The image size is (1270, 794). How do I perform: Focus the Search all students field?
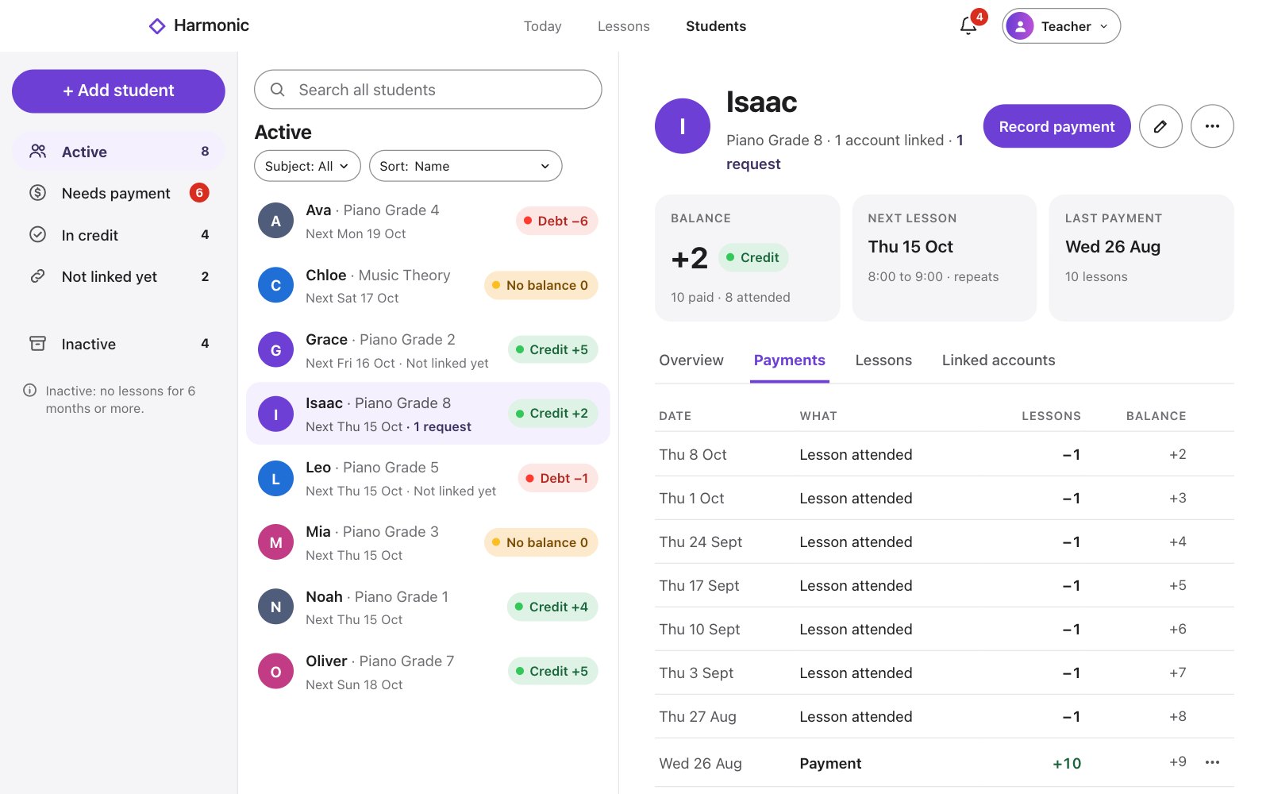[x=428, y=90]
